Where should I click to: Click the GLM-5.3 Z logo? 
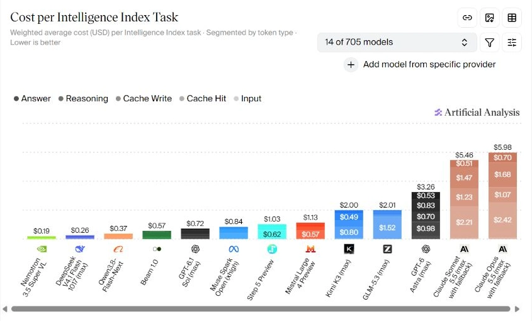tap(387, 249)
